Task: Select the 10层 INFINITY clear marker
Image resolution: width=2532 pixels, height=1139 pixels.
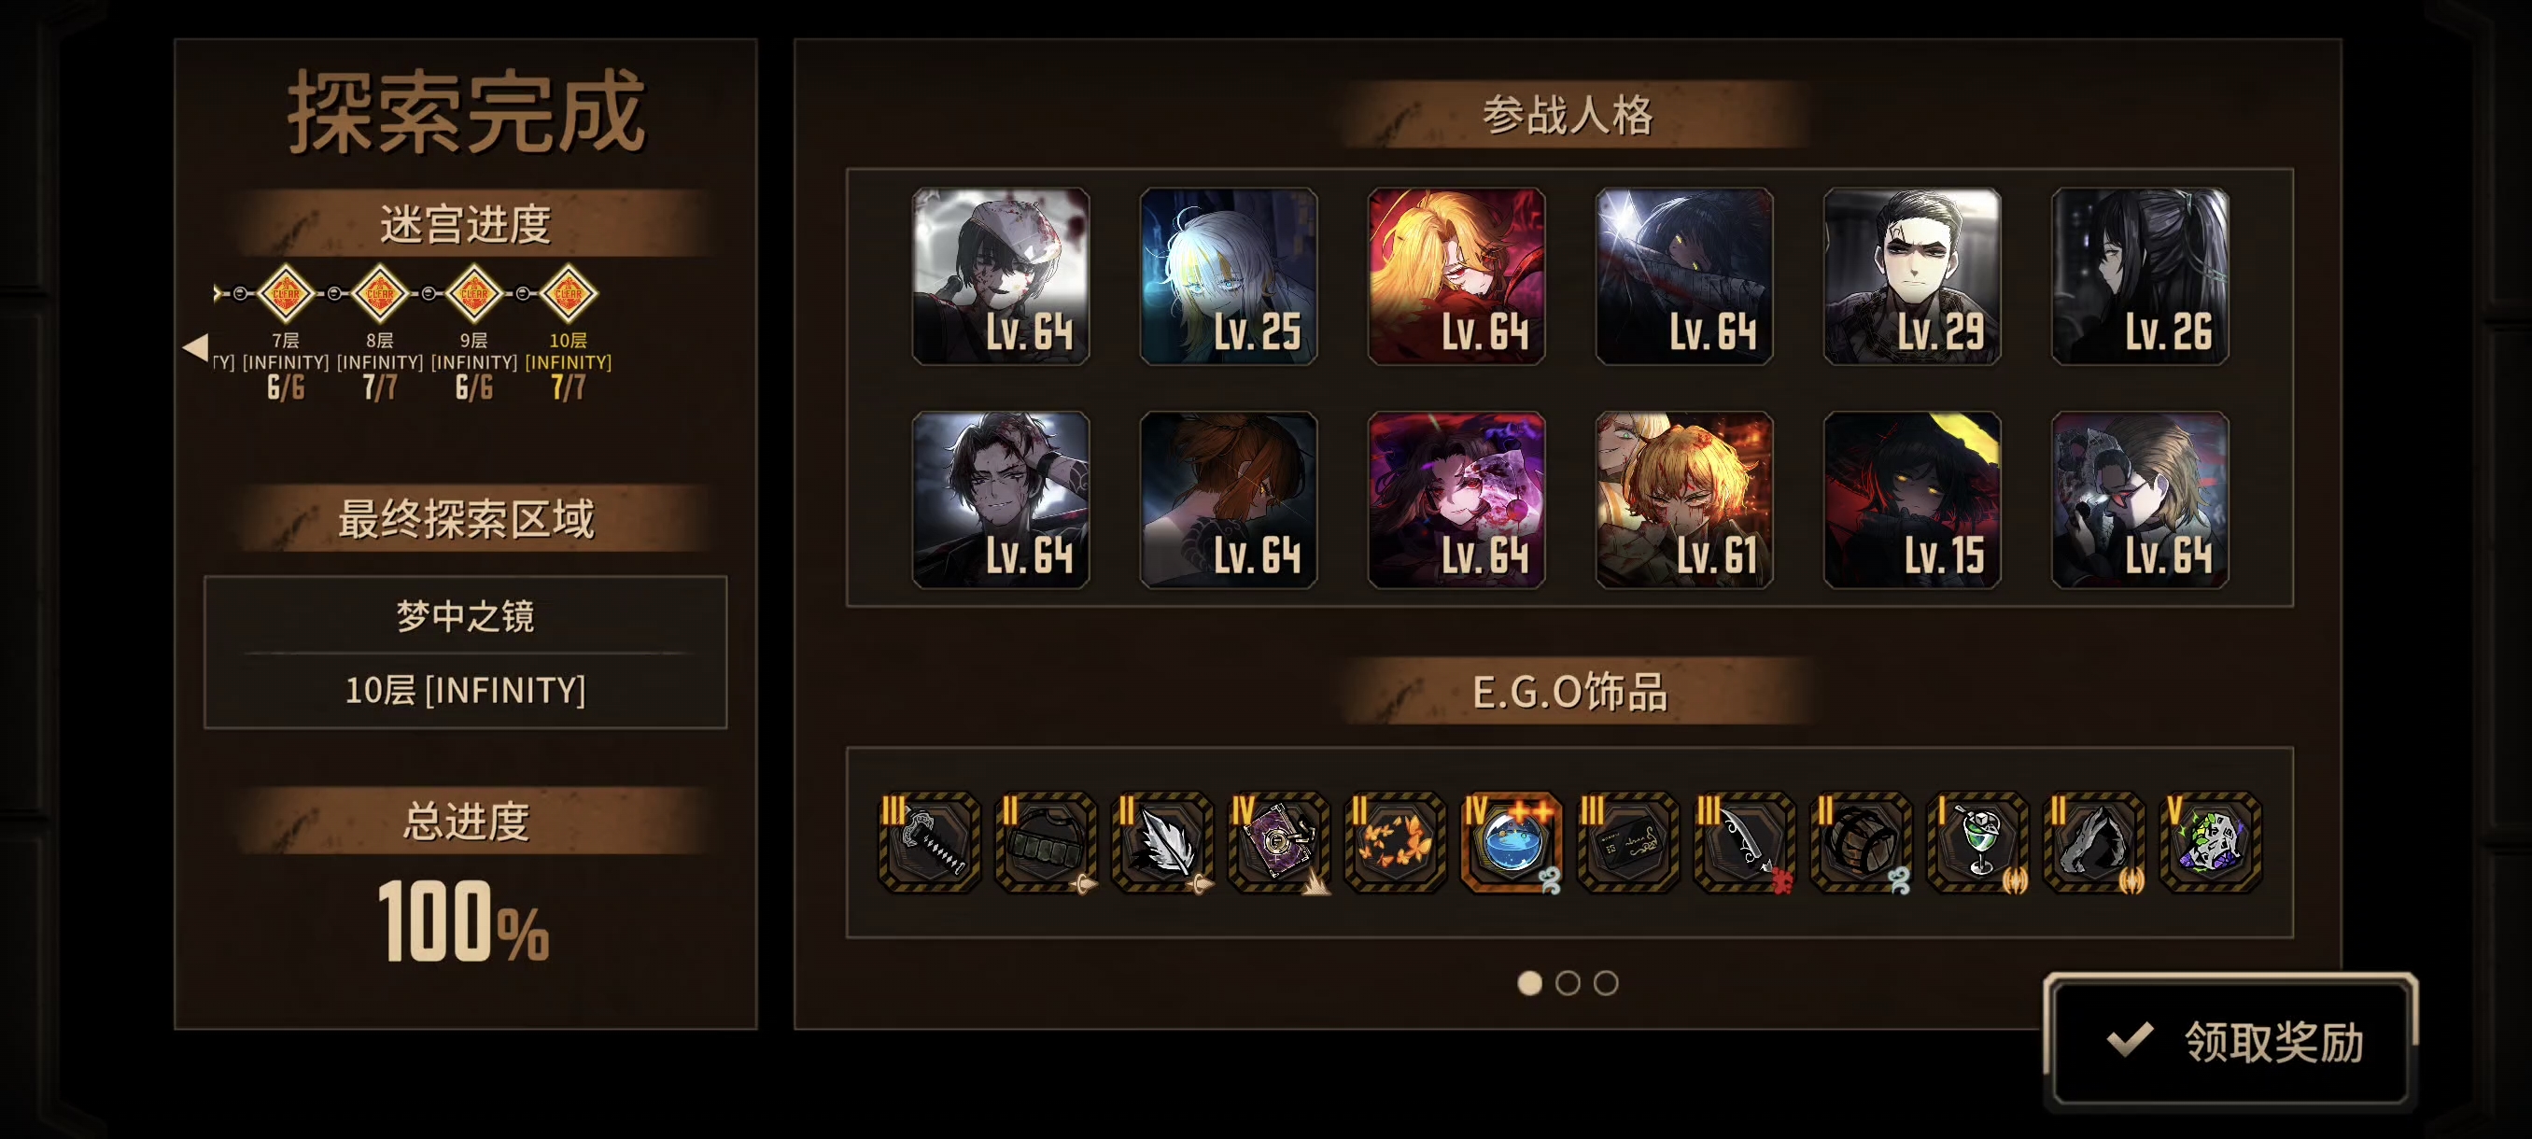Action: coord(569,293)
